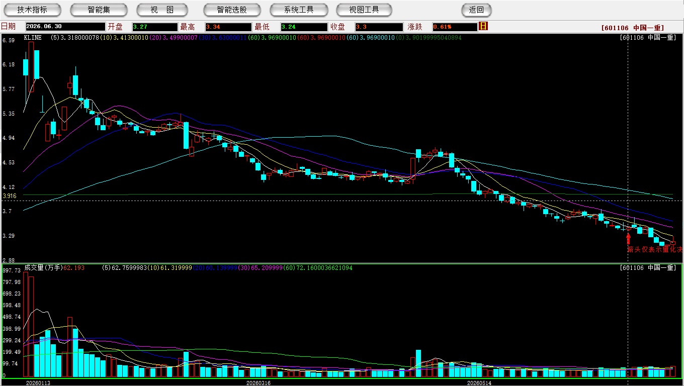Click the 最高 value field 3.34
This screenshot has width=684, height=386.
pos(228,27)
